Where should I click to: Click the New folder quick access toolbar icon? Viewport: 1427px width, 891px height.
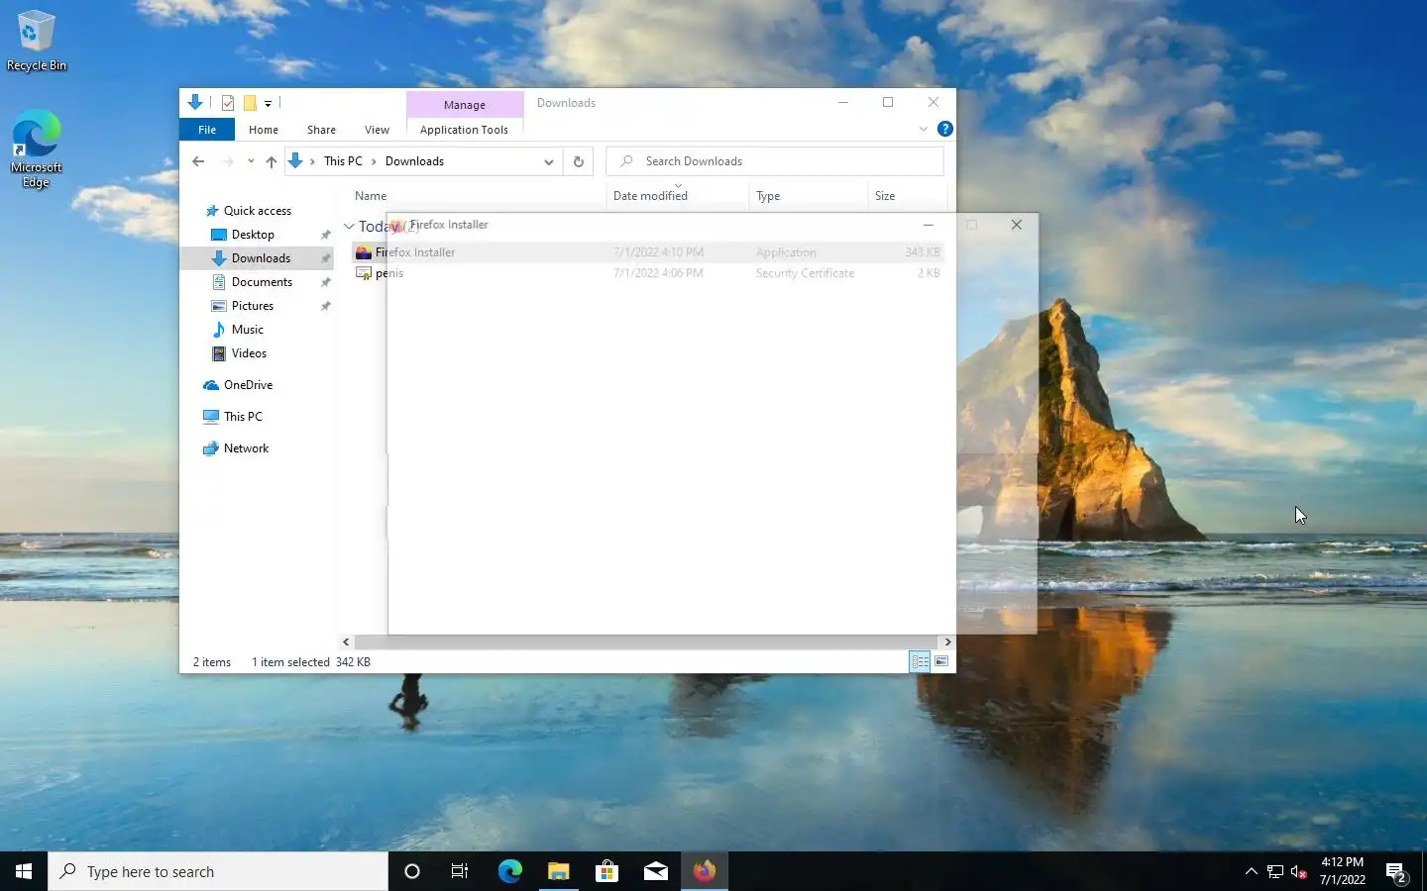pyautogui.click(x=250, y=102)
